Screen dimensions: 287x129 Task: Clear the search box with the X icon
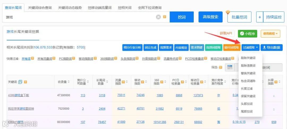coord(158,17)
